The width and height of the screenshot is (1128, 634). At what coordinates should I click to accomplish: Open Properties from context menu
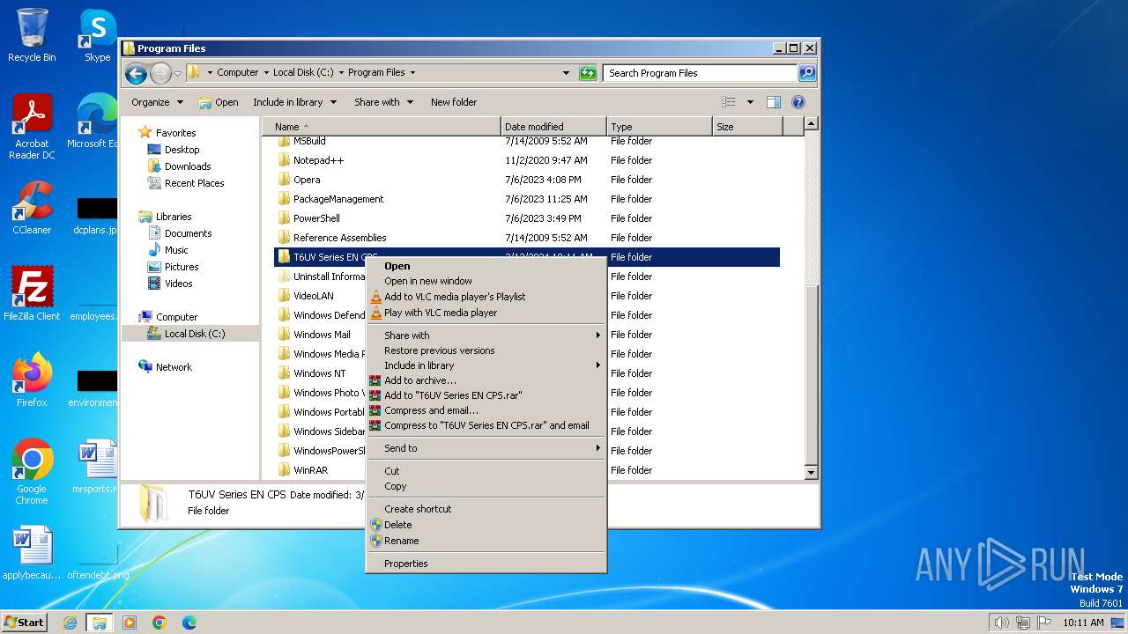click(486, 564)
